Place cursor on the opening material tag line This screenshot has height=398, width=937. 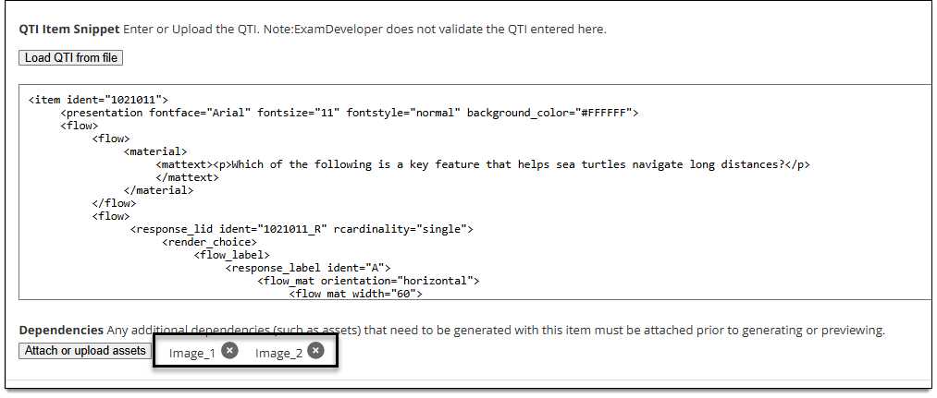pos(155,151)
